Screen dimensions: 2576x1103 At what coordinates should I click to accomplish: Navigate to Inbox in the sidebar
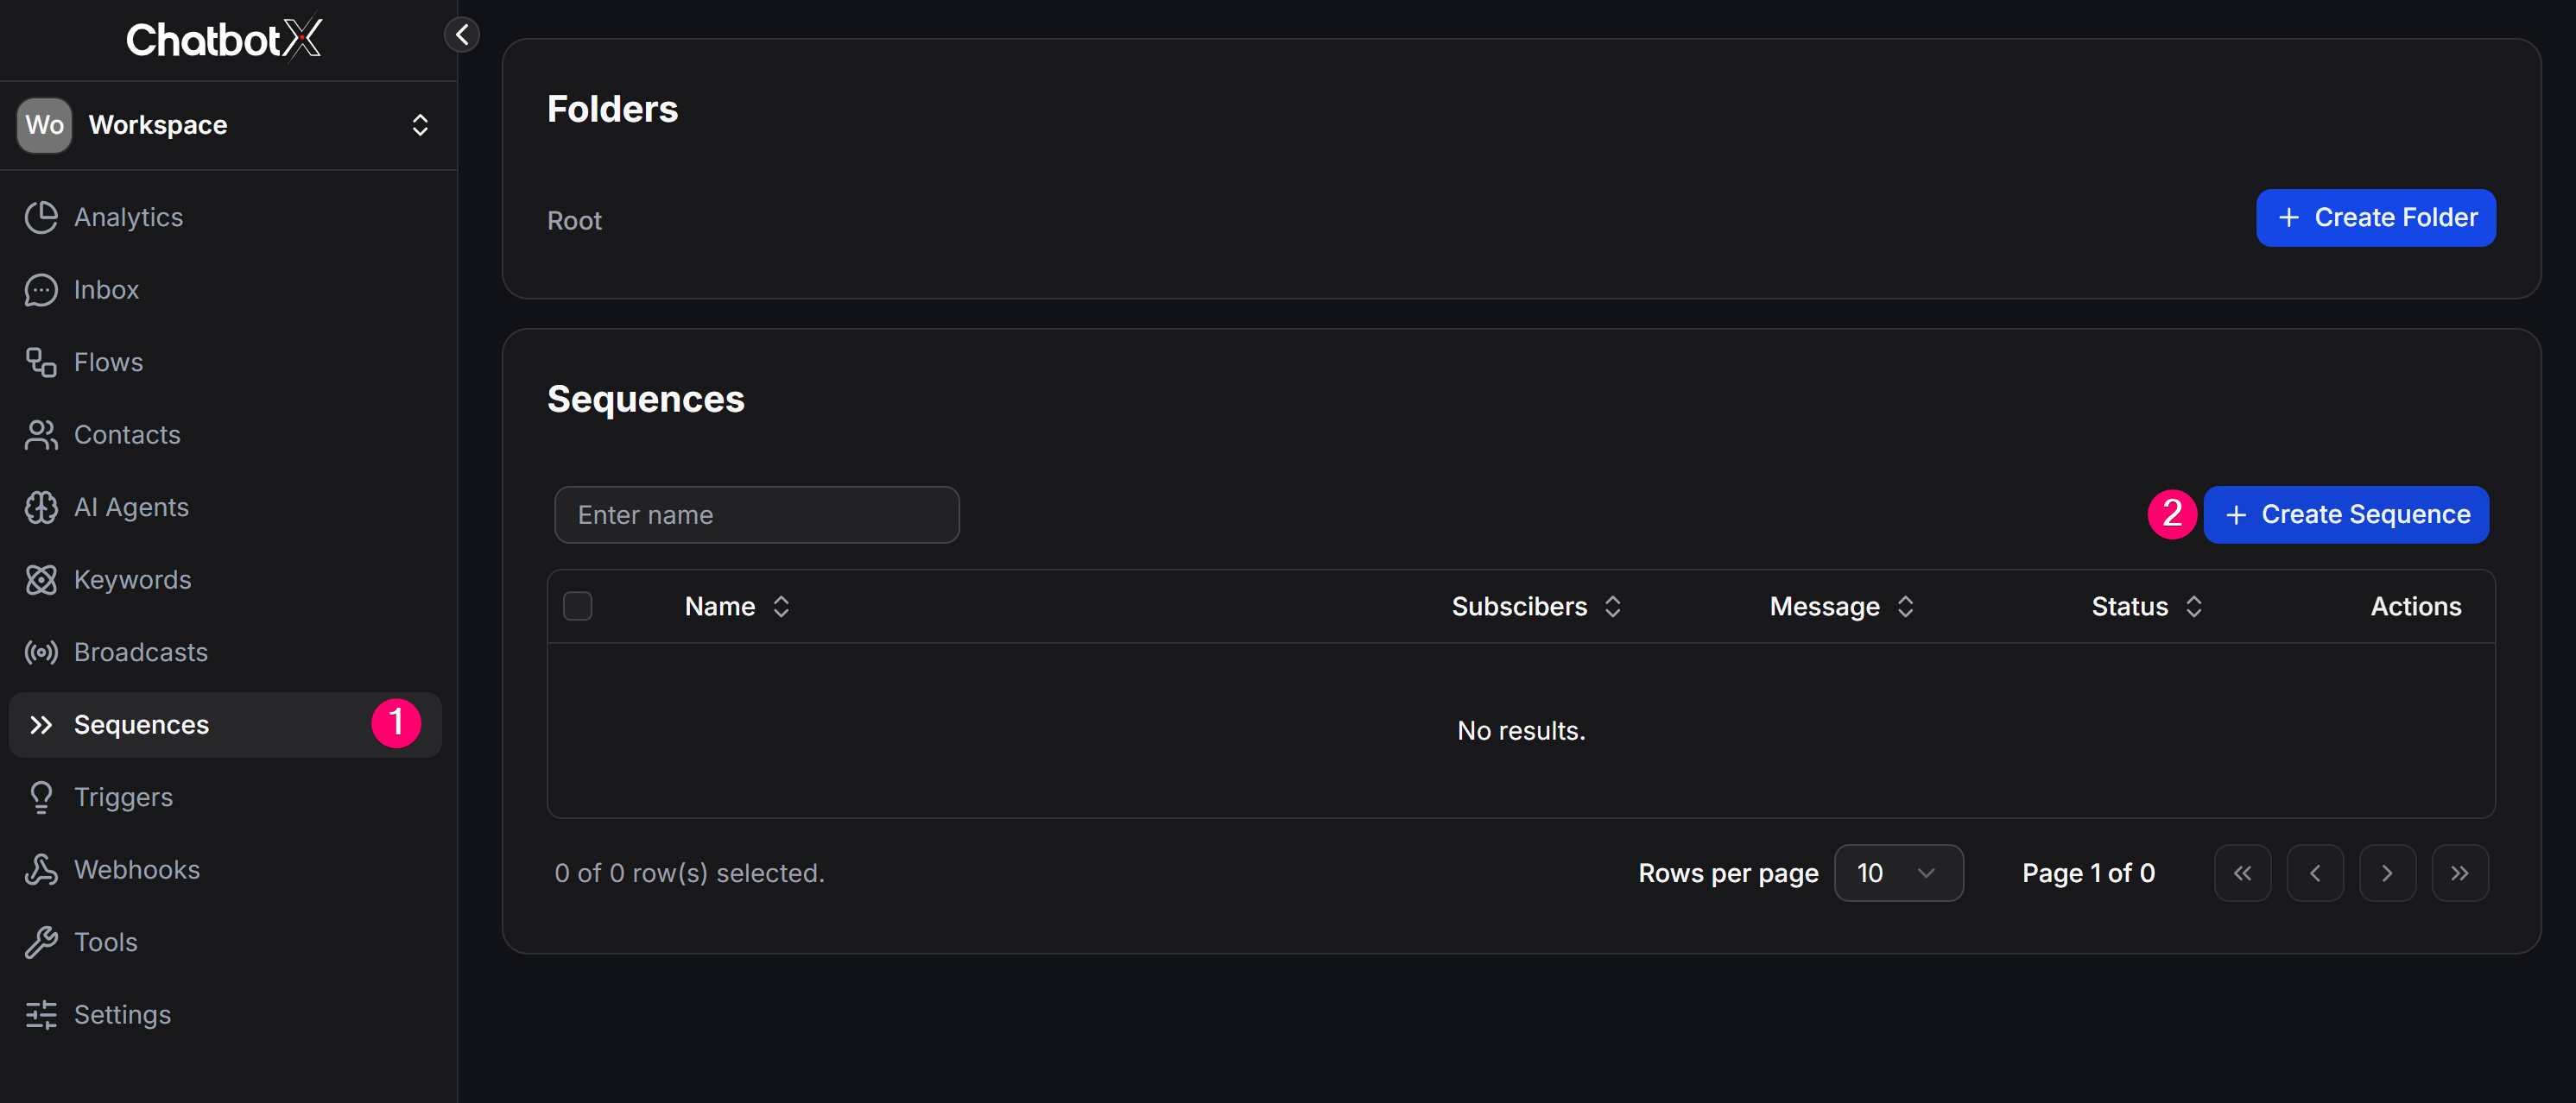pos(225,290)
